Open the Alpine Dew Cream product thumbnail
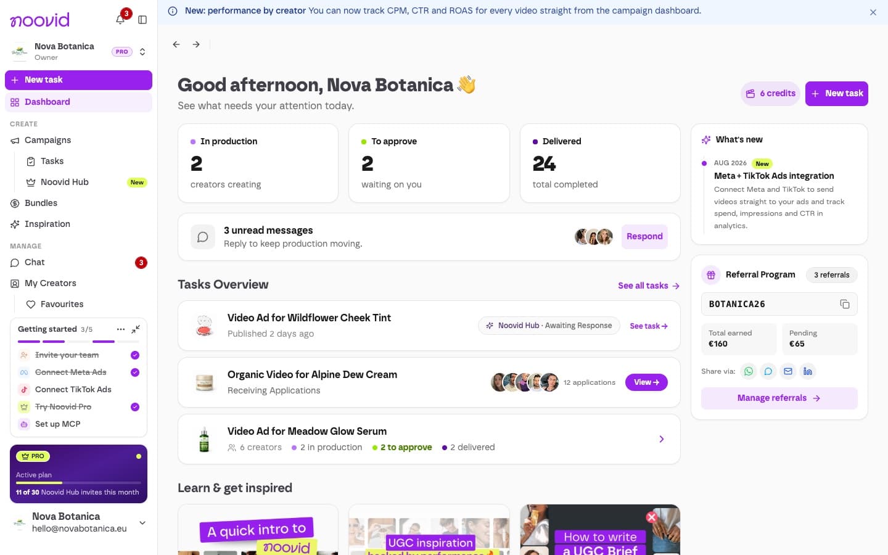This screenshot has height=555, width=888. 204,382
